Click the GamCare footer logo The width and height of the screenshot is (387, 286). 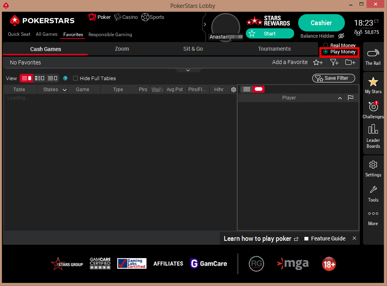[x=208, y=264]
